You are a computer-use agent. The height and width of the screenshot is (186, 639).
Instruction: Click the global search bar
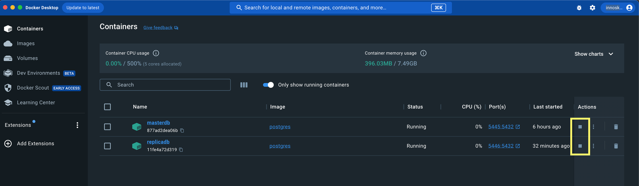coord(341,8)
